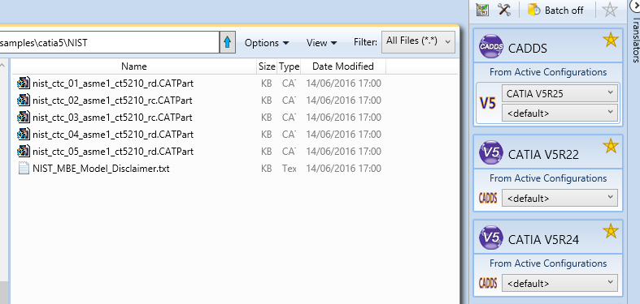Select nist_ctc_03_asme1_ct5210_rc.CATPart file name

[112, 118]
